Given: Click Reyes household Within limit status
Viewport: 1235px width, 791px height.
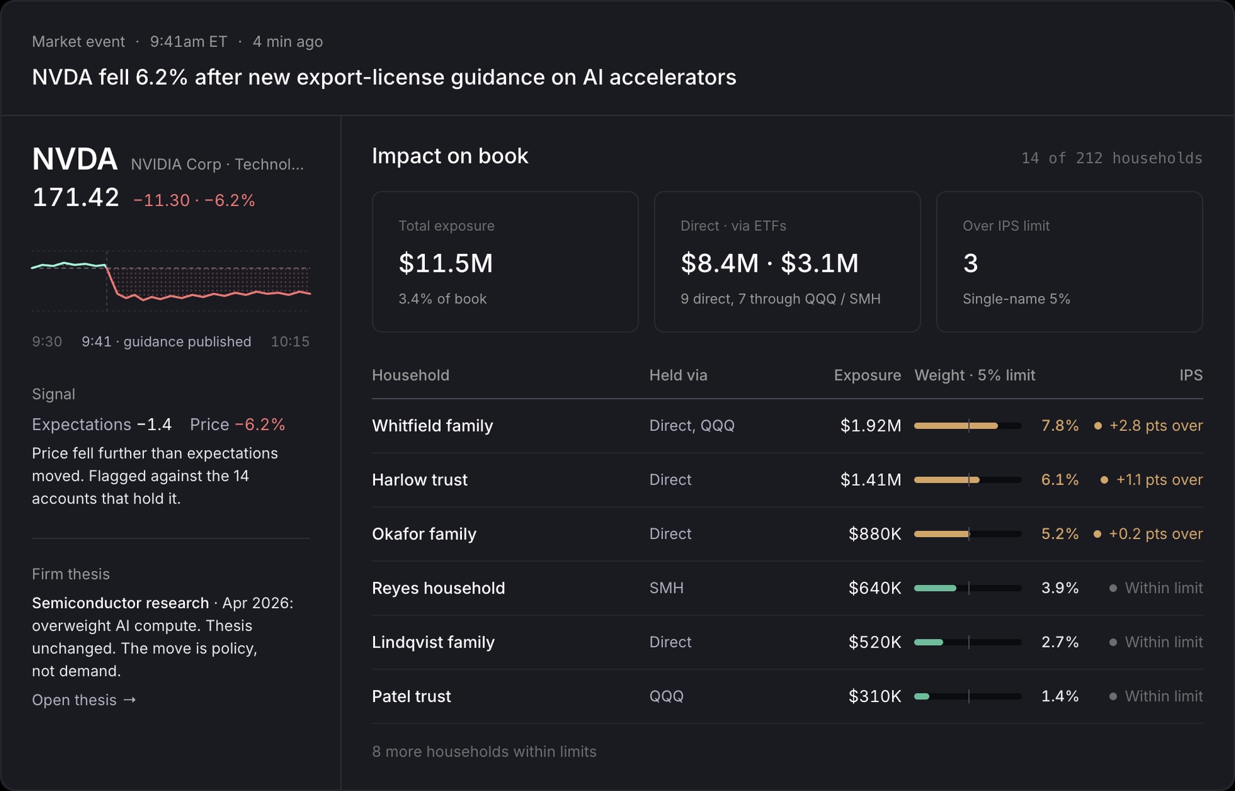Looking at the screenshot, I should [1156, 588].
